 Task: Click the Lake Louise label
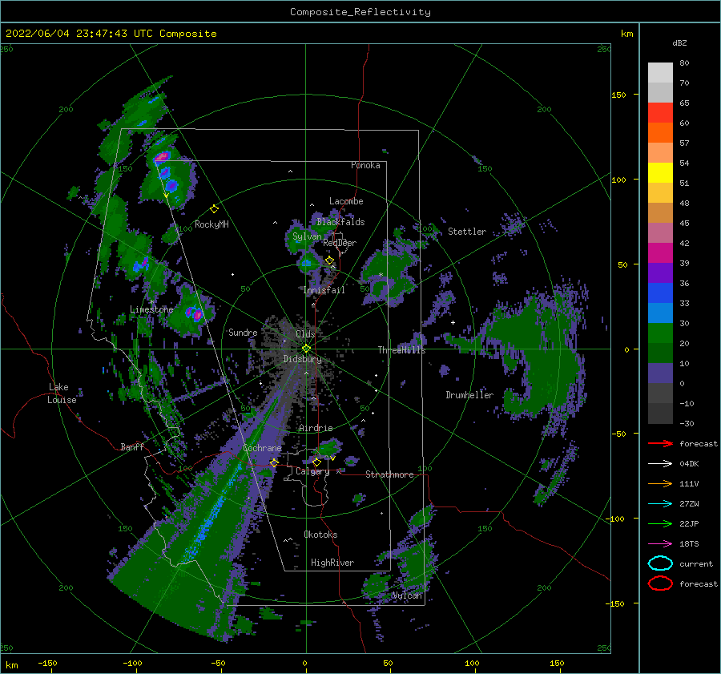tap(62, 394)
